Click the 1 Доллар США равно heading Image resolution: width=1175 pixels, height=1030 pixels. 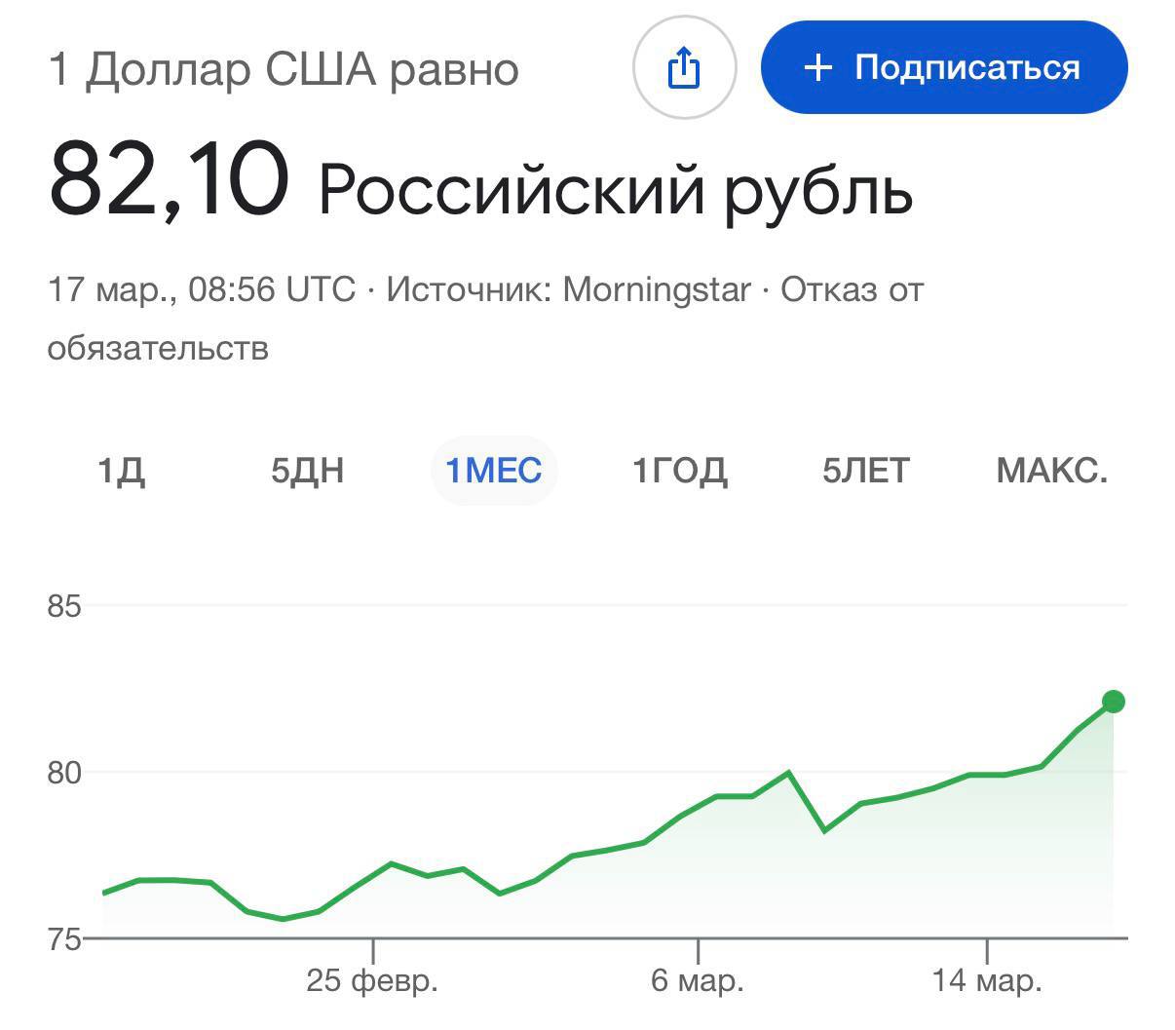pos(283,70)
